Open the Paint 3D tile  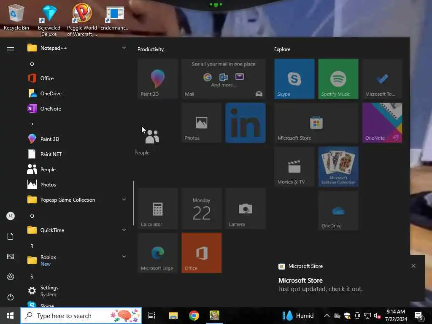coord(158,79)
